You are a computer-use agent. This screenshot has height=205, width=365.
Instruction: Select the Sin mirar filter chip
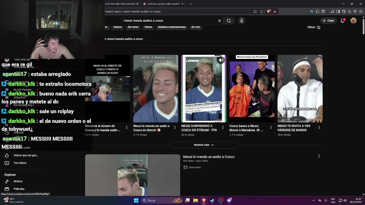(133, 27)
